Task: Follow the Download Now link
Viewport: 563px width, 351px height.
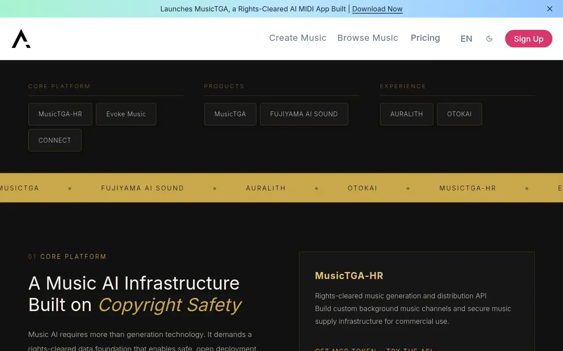Action: (377, 9)
